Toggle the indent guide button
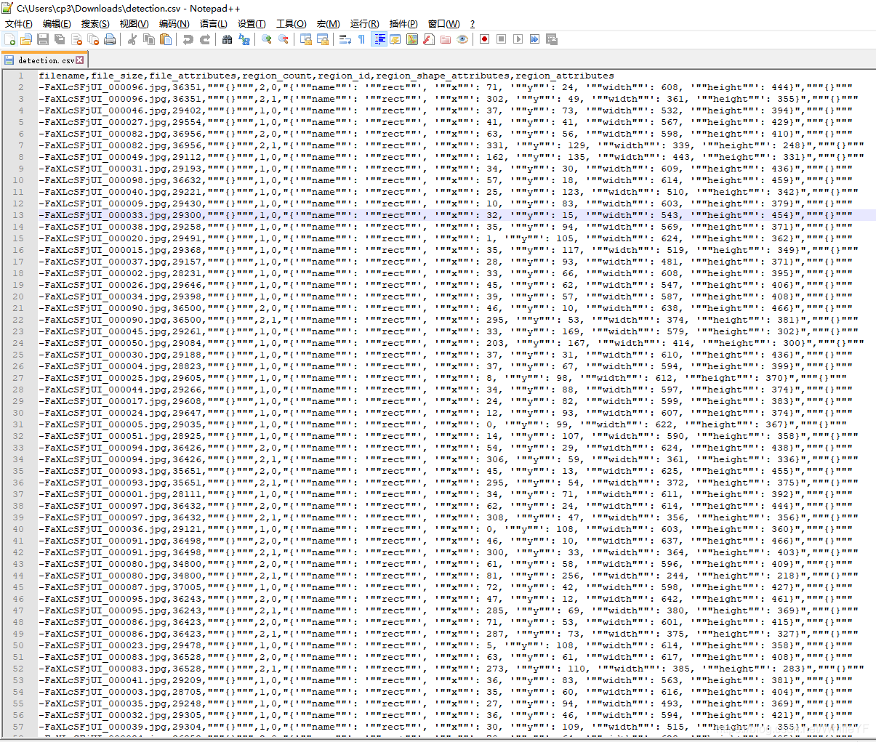876x742 pixels. [379, 39]
